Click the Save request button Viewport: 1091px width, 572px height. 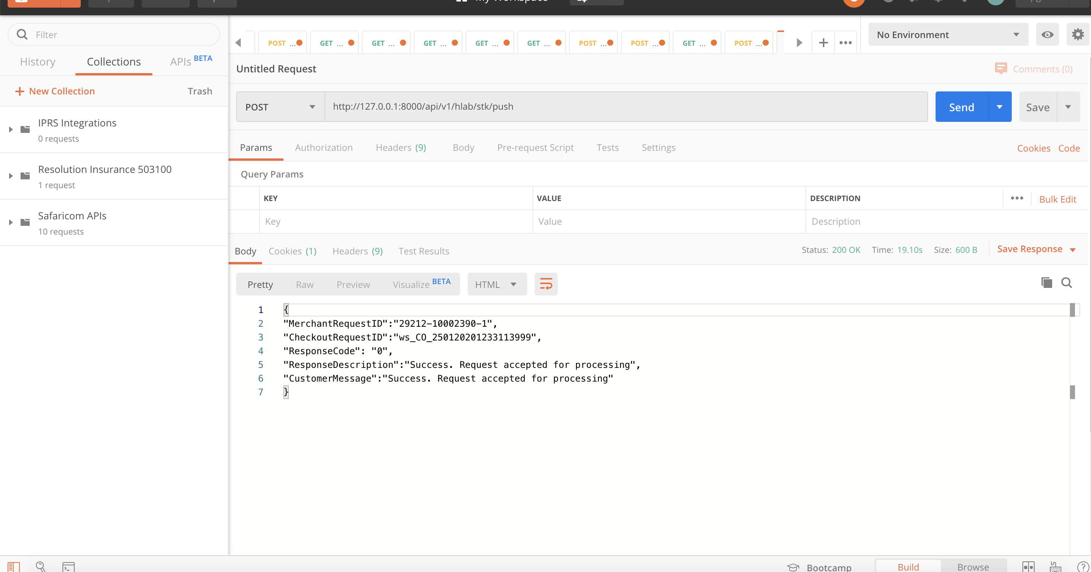[x=1038, y=107]
